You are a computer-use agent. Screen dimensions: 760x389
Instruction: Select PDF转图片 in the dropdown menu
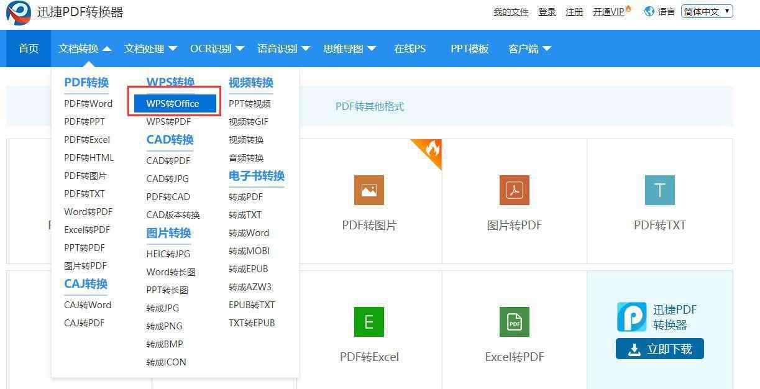coord(85,175)
